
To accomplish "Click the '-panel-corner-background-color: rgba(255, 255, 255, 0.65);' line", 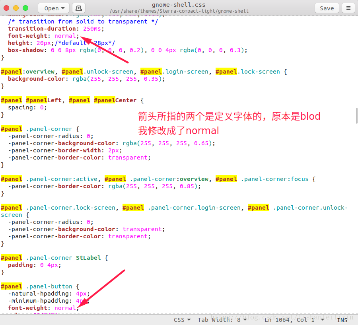I will tap(112, 143).
